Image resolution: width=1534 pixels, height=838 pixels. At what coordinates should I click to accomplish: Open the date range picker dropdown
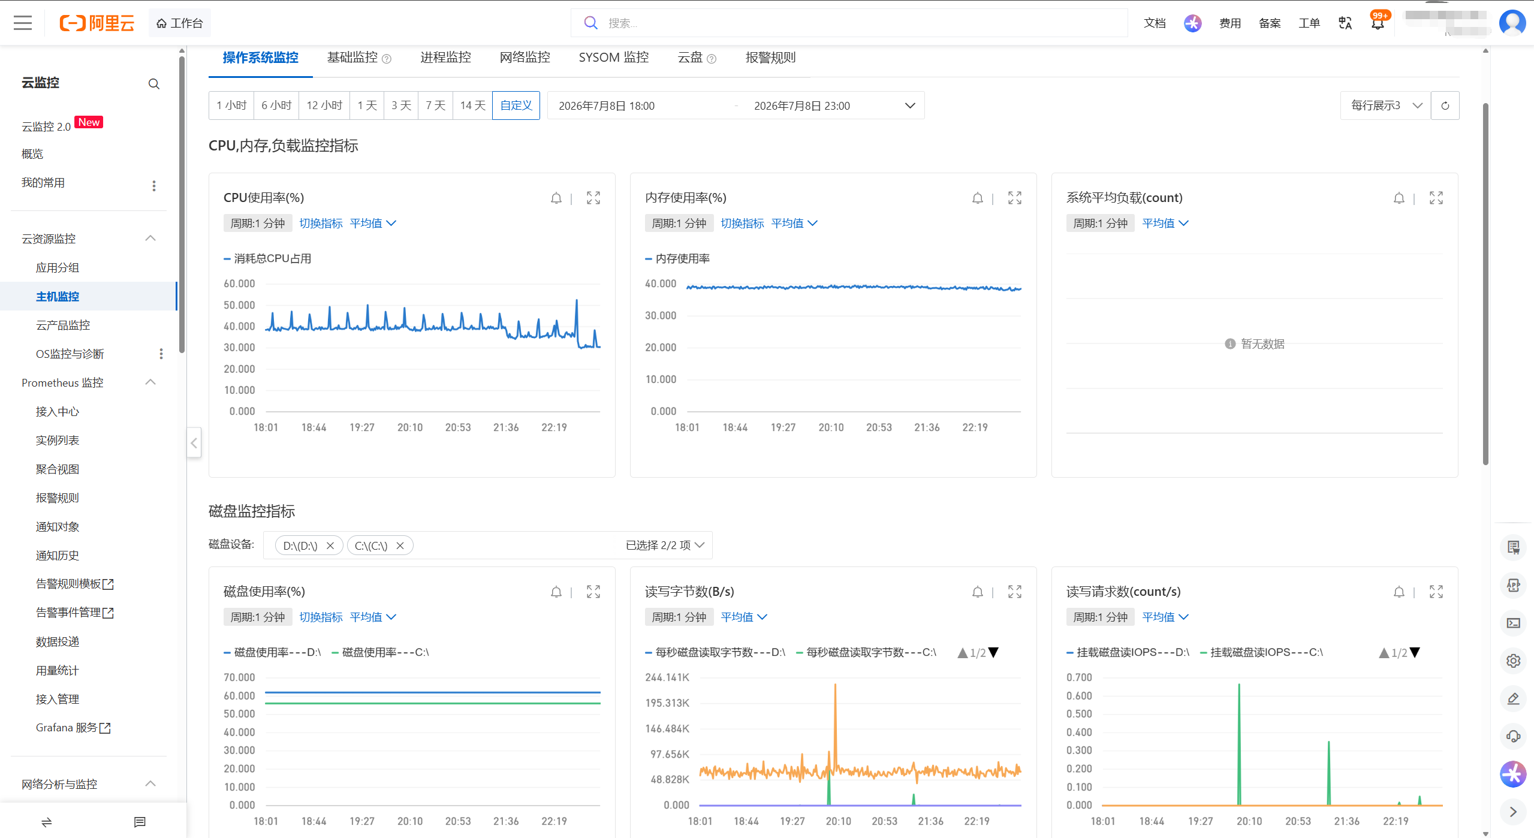point(736,105)
